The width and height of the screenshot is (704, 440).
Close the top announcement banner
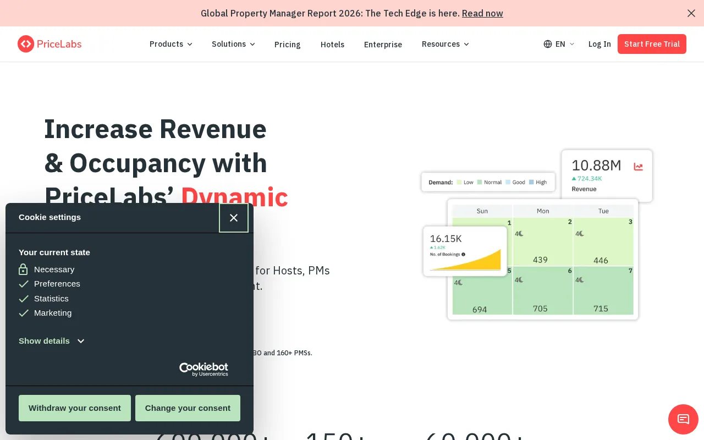pyautogui.click(x=691, y=13)
